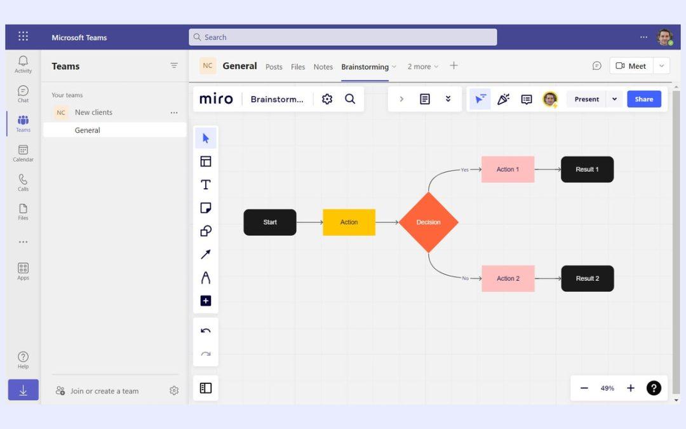The image size is (686, 429).
Task: Select the Miro text tool
Action: pyautogui.click(x=206, y=185)
